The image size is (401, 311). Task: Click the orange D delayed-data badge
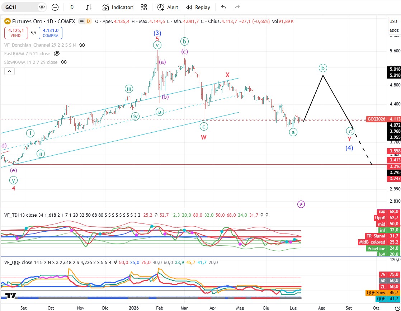[x=89, y=22]
